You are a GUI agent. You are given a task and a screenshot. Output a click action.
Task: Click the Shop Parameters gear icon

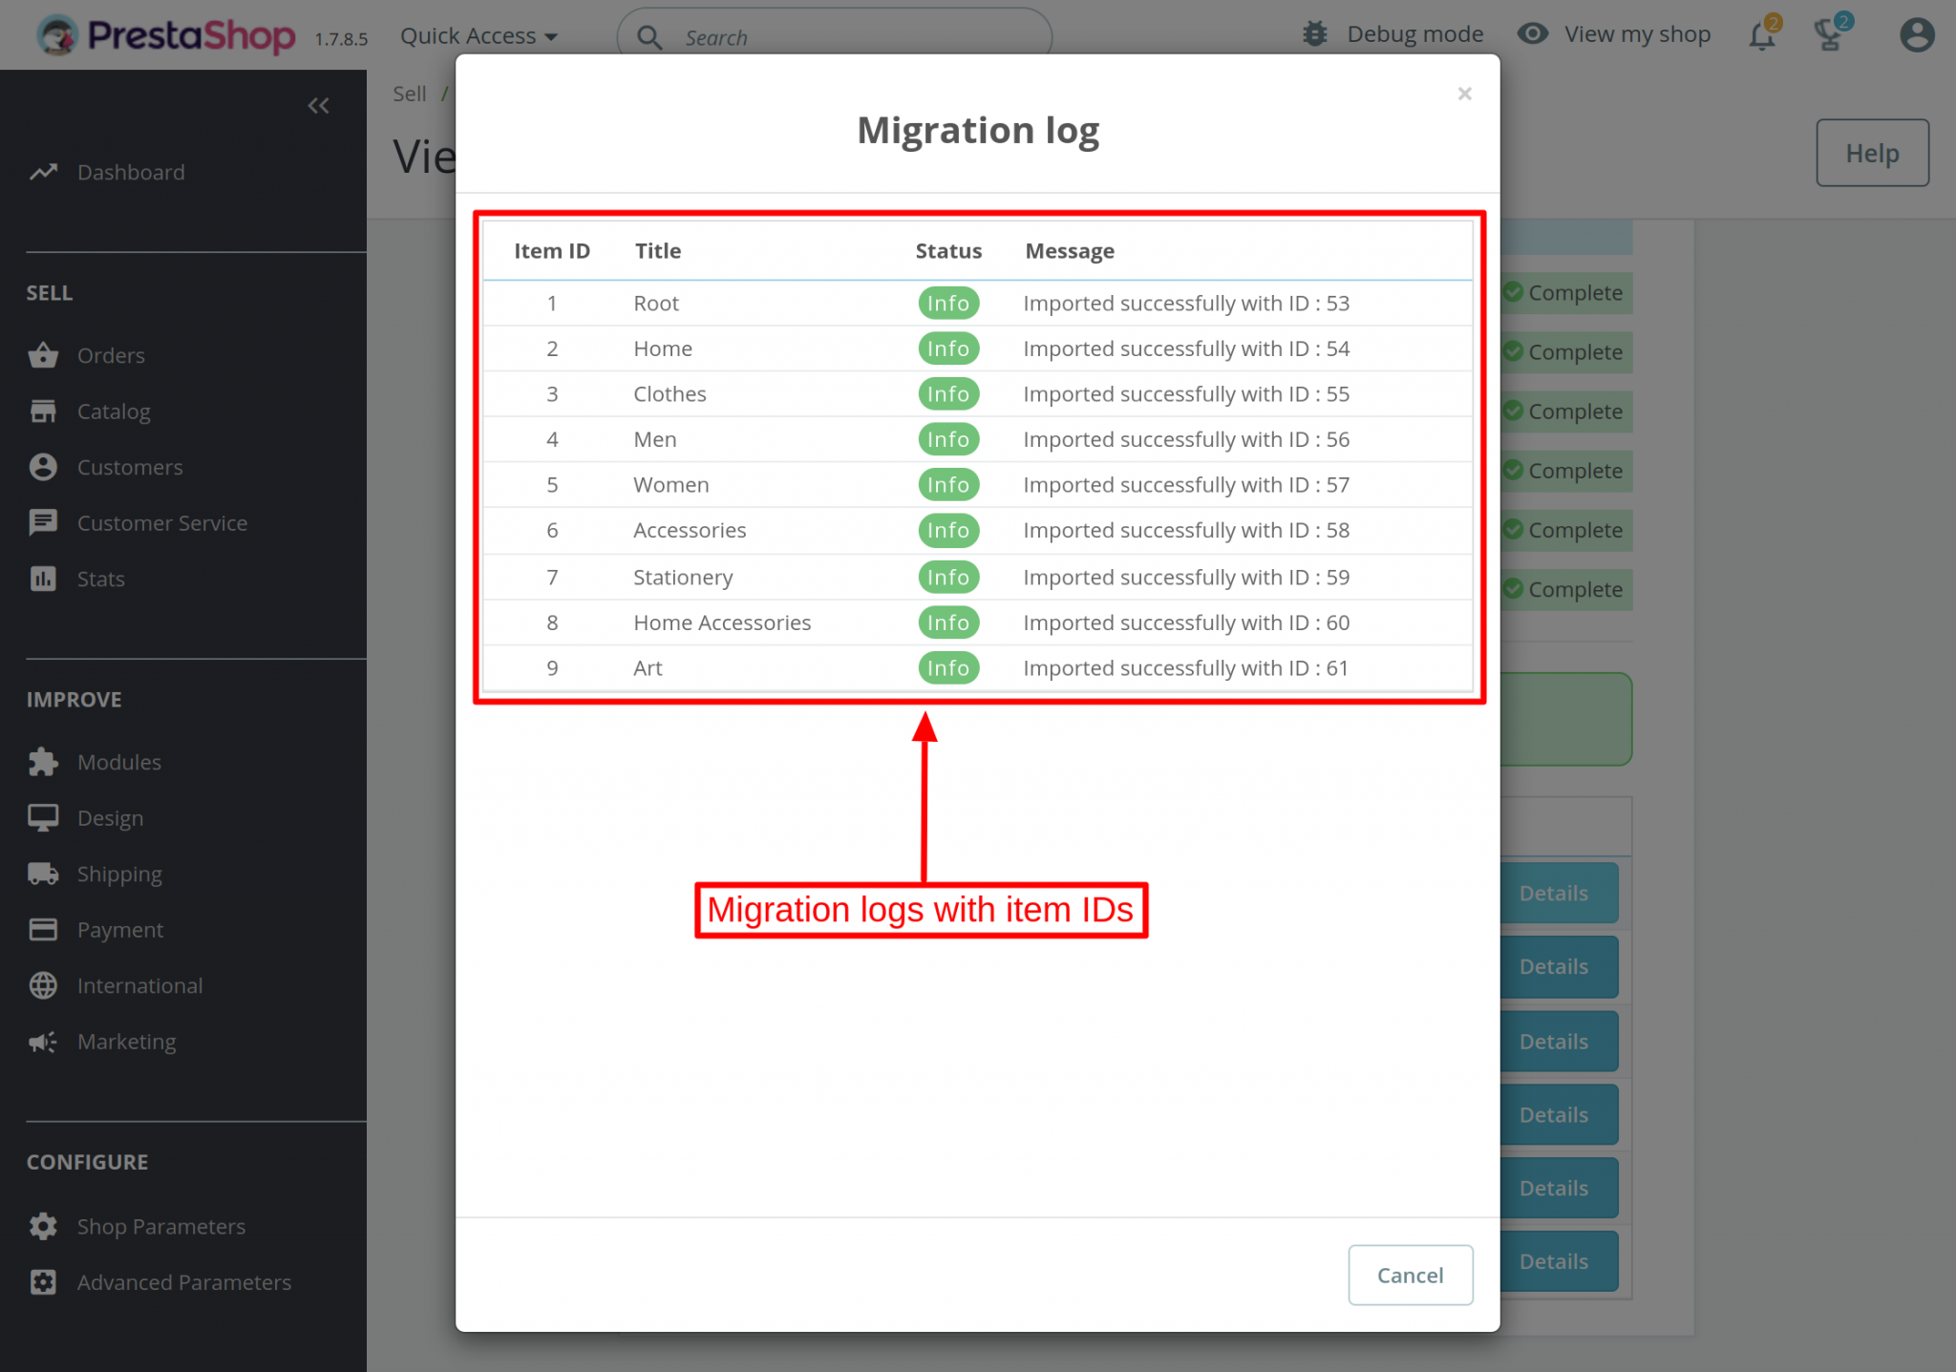tap(43, 1226)
